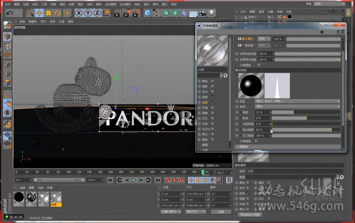Open the 文件 menu in main menu bar
This screenshot has height=223, width=355.
point(7,4)
